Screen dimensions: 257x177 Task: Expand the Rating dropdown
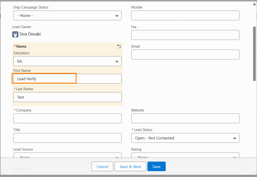tap(185, 156)
